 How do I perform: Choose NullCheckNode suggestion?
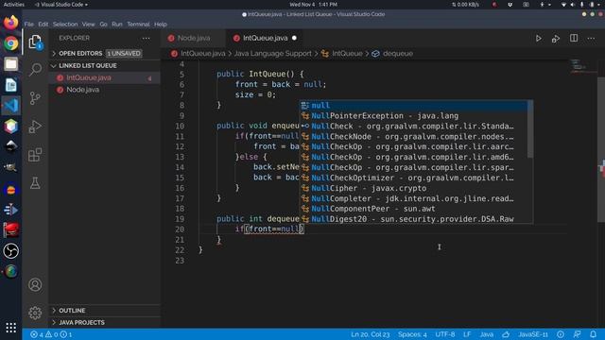(414, 137)
